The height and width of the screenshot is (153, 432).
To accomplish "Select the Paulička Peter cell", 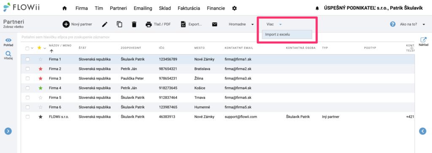I will [132, 78].
